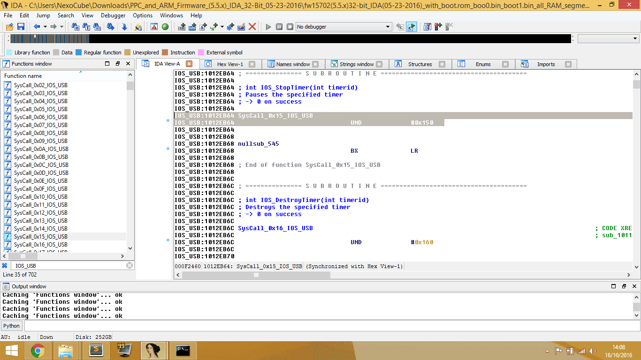Click the green sphere toolbar icon
Screen dimensions: 641x360
(x=165, y=27)
